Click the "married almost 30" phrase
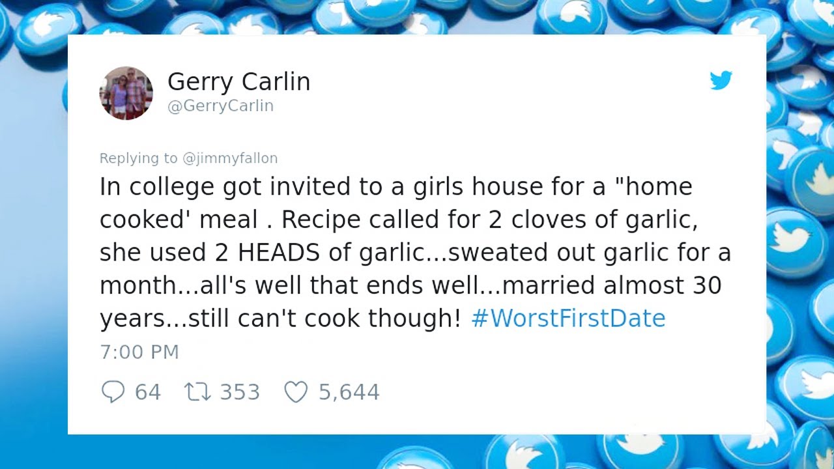 [612, 285]
